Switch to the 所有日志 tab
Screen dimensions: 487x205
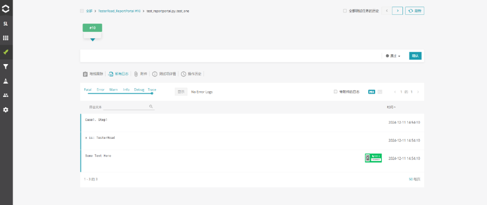click(x=118, y=74)
